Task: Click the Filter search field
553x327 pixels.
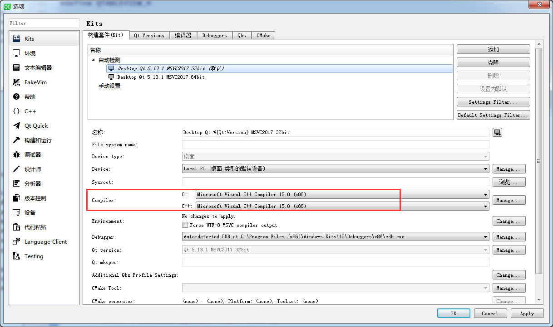Action: [x=44, y=23]
